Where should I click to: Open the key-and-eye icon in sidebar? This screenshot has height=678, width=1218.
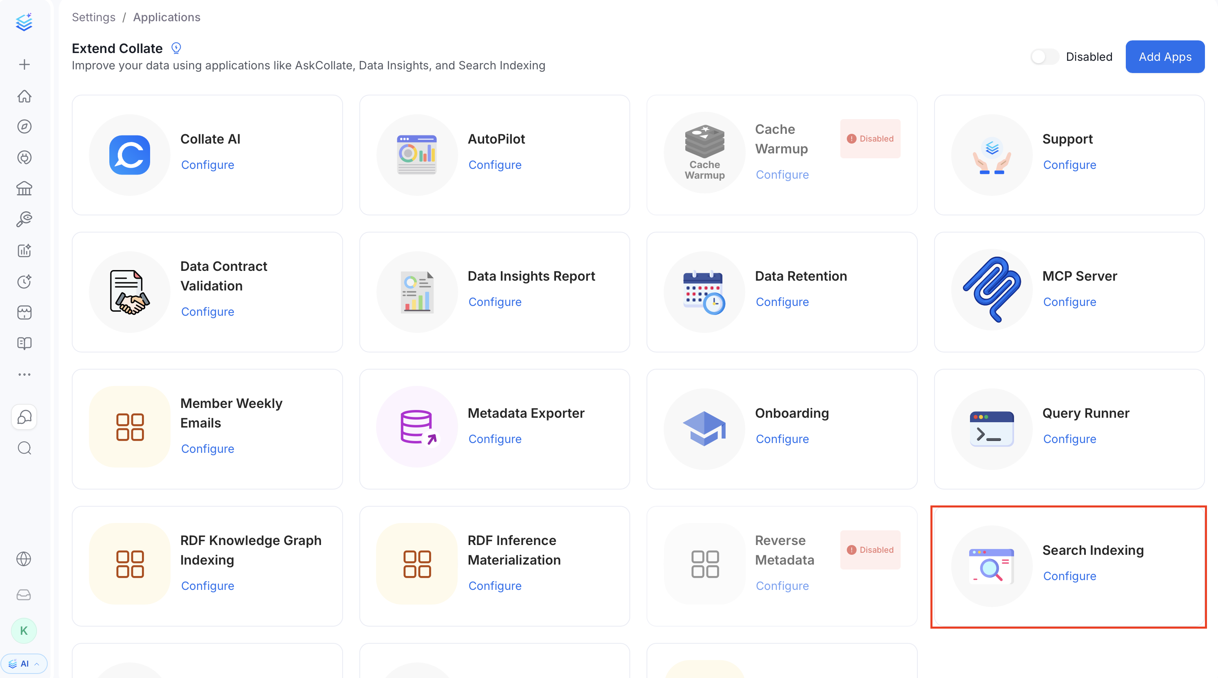pos(24,219)
